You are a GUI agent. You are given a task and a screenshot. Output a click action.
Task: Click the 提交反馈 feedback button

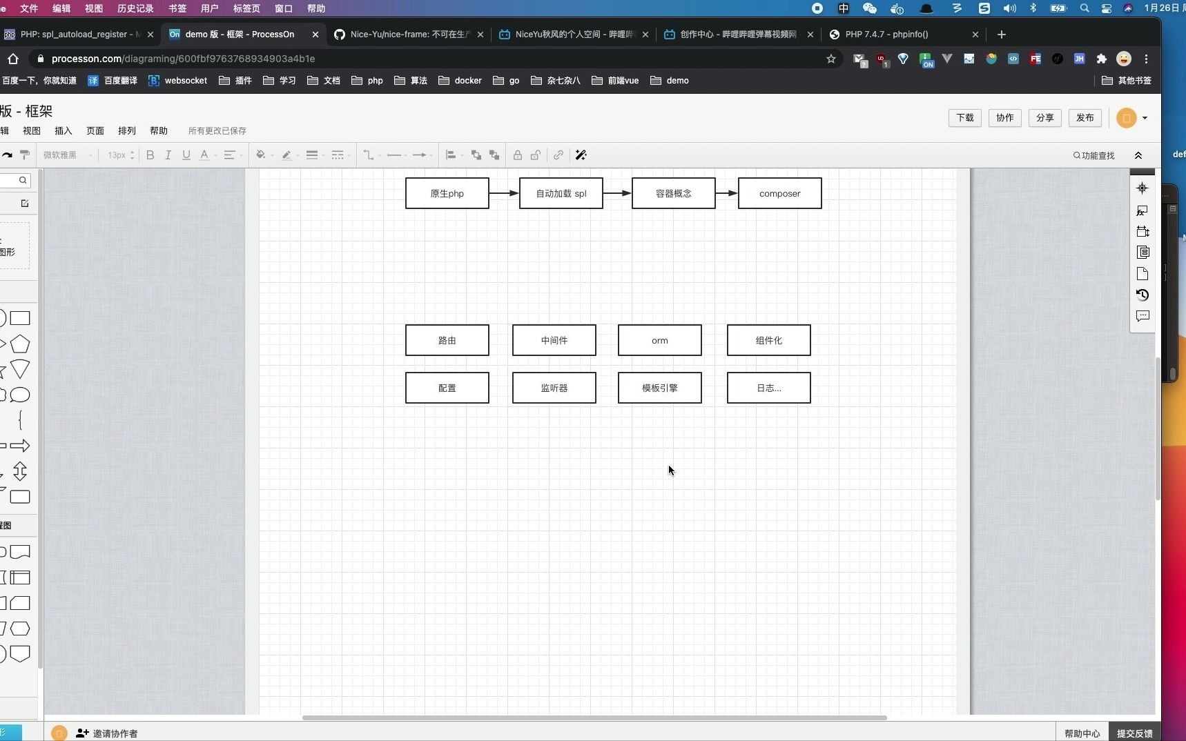point(1135,733)
